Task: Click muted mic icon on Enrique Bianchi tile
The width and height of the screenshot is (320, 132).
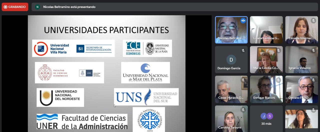Action: [x=278, y=80]
